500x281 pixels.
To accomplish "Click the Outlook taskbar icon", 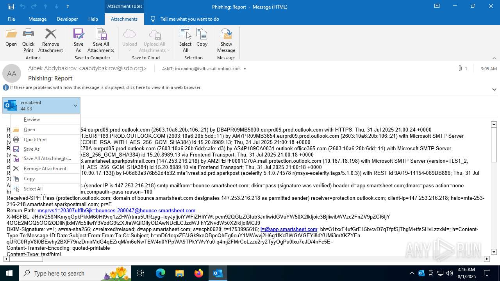I will 218,273.
